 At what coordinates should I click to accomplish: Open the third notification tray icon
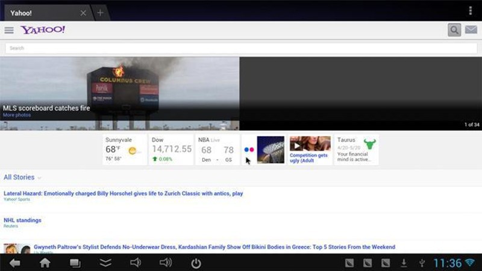coord(386,263)
